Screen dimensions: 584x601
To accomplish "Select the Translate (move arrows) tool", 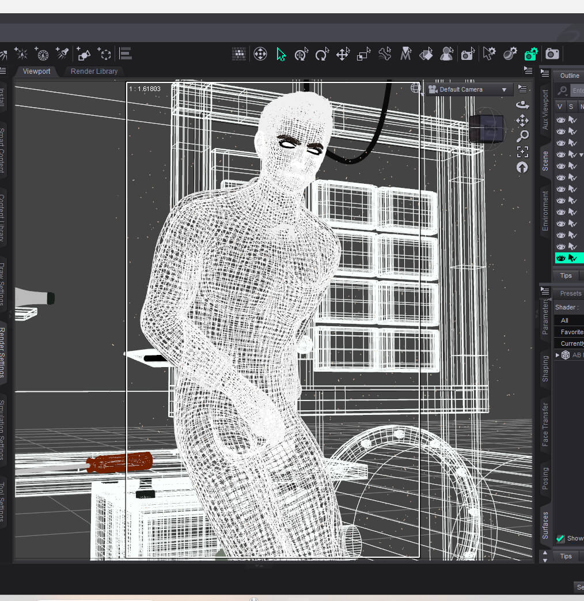I will pyautogui.click(x=343, y=54).
